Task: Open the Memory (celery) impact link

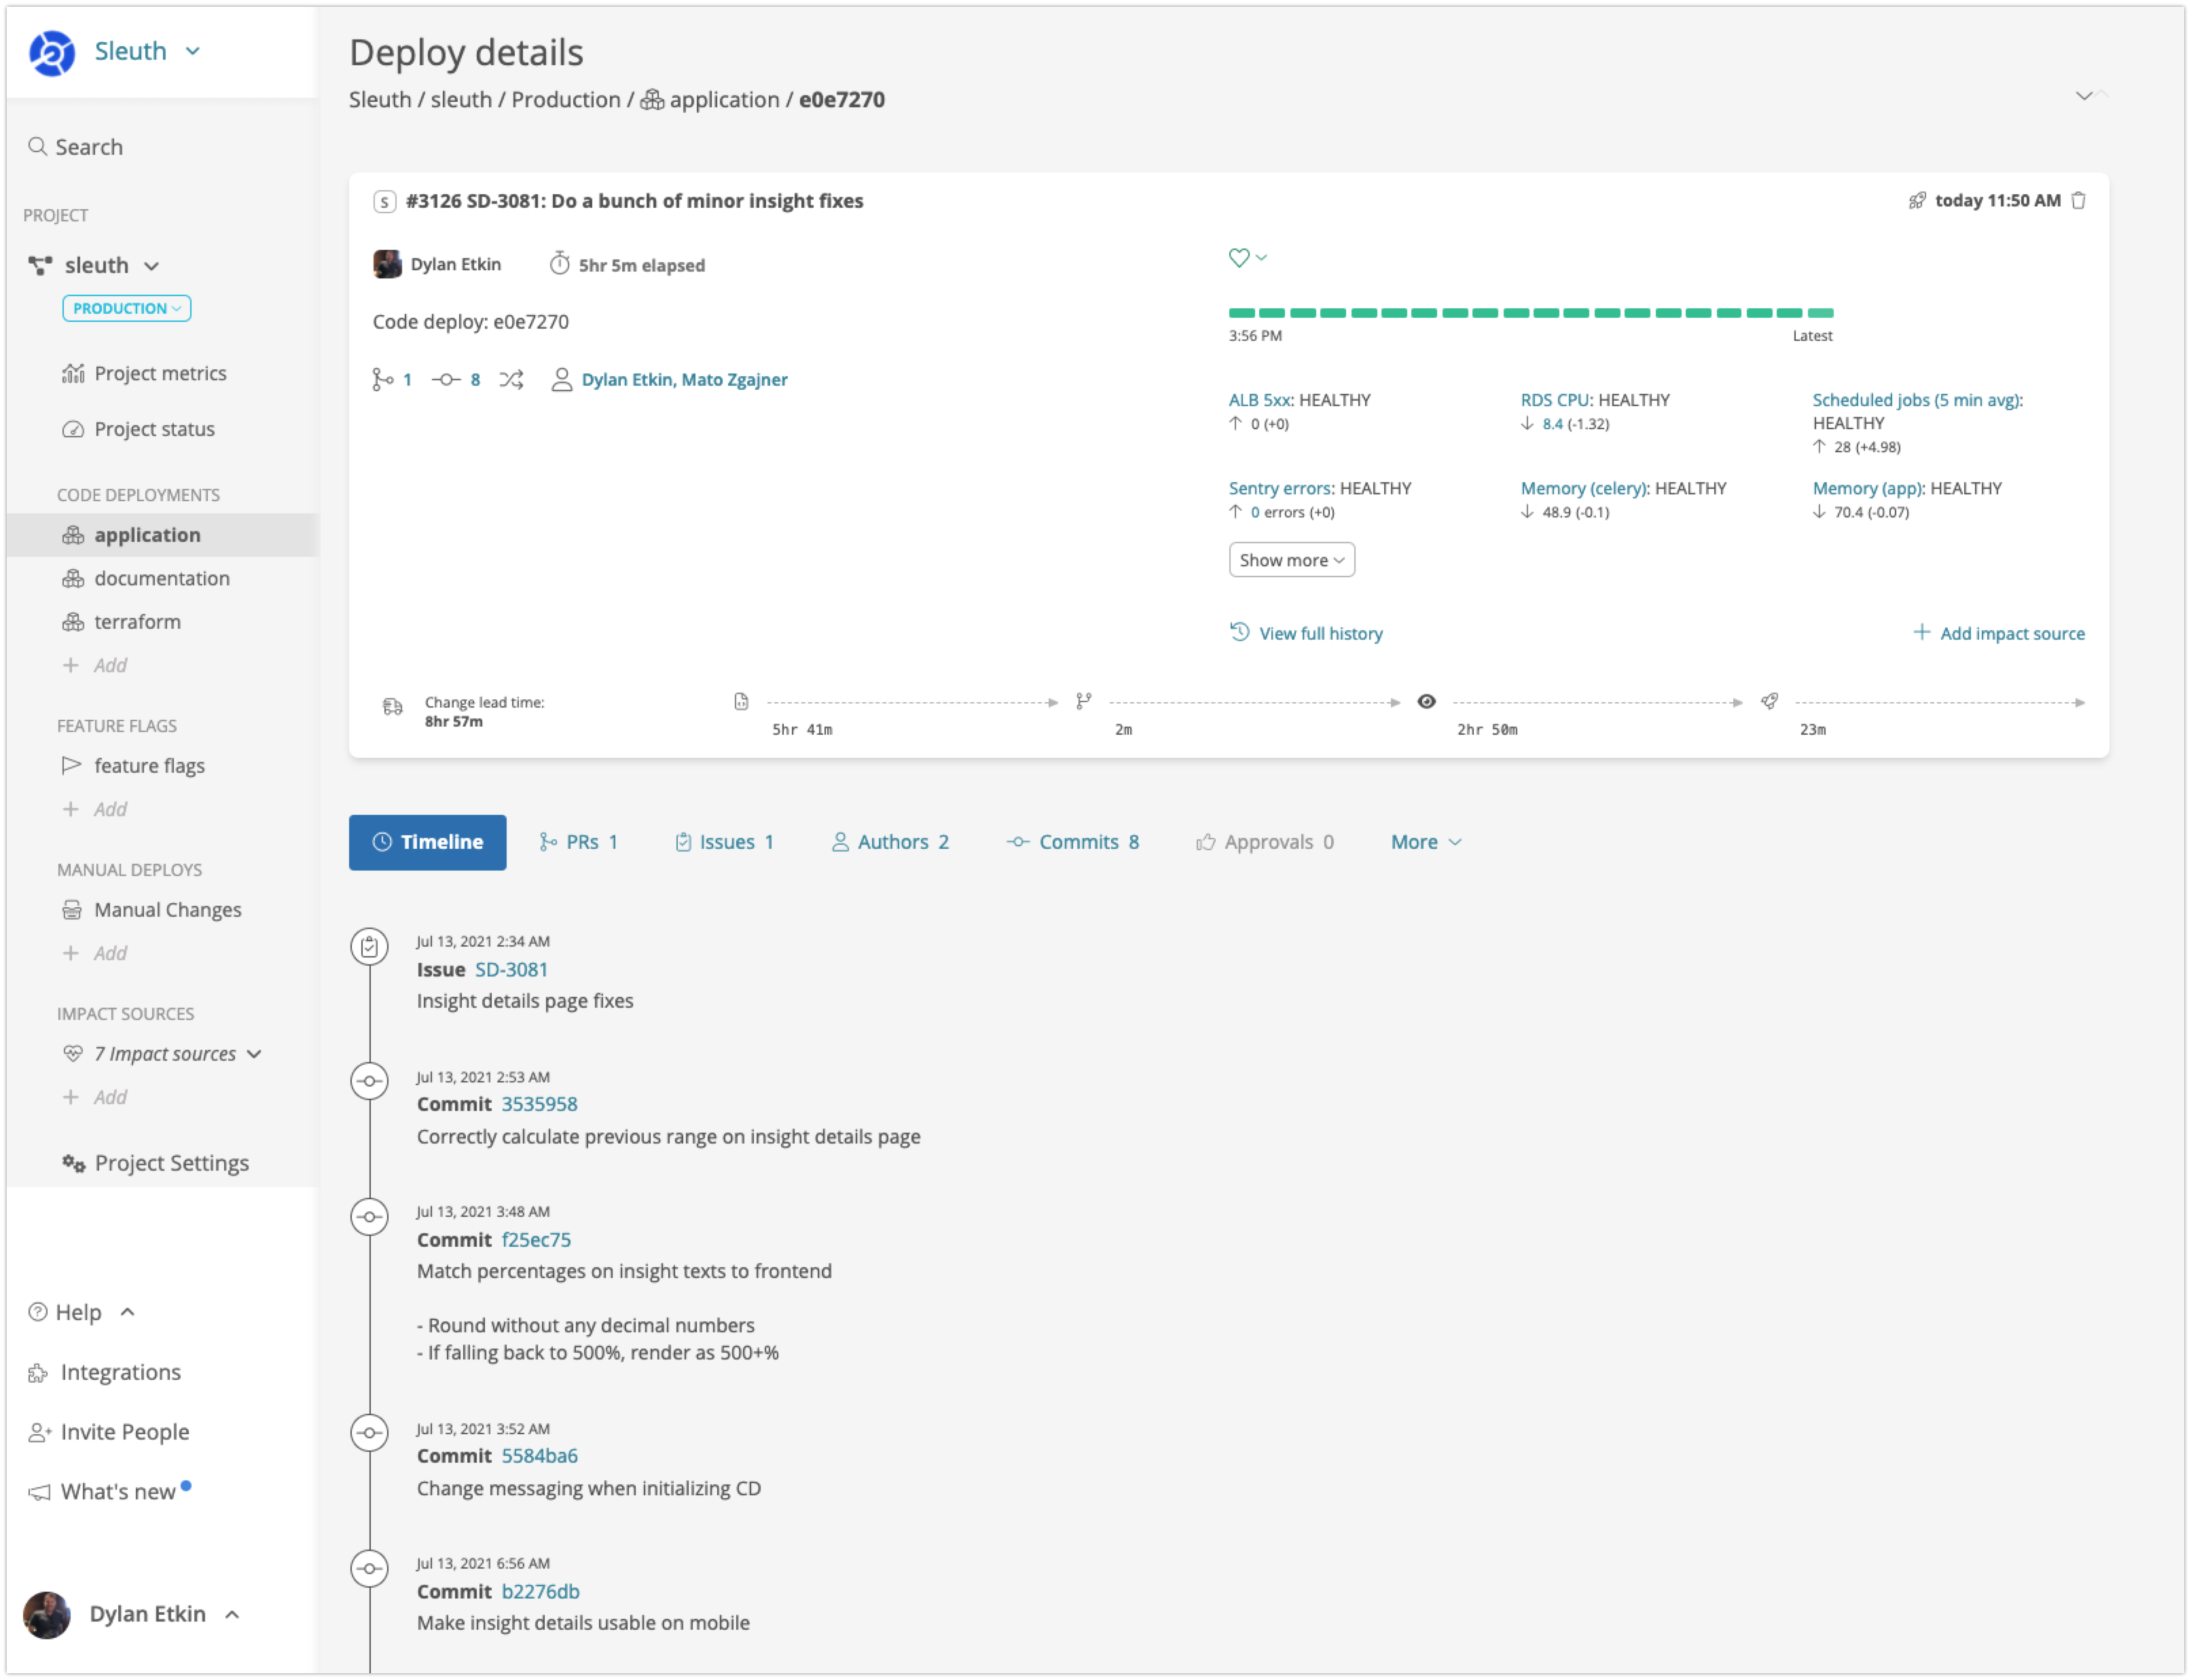Action: (1583, 488)
